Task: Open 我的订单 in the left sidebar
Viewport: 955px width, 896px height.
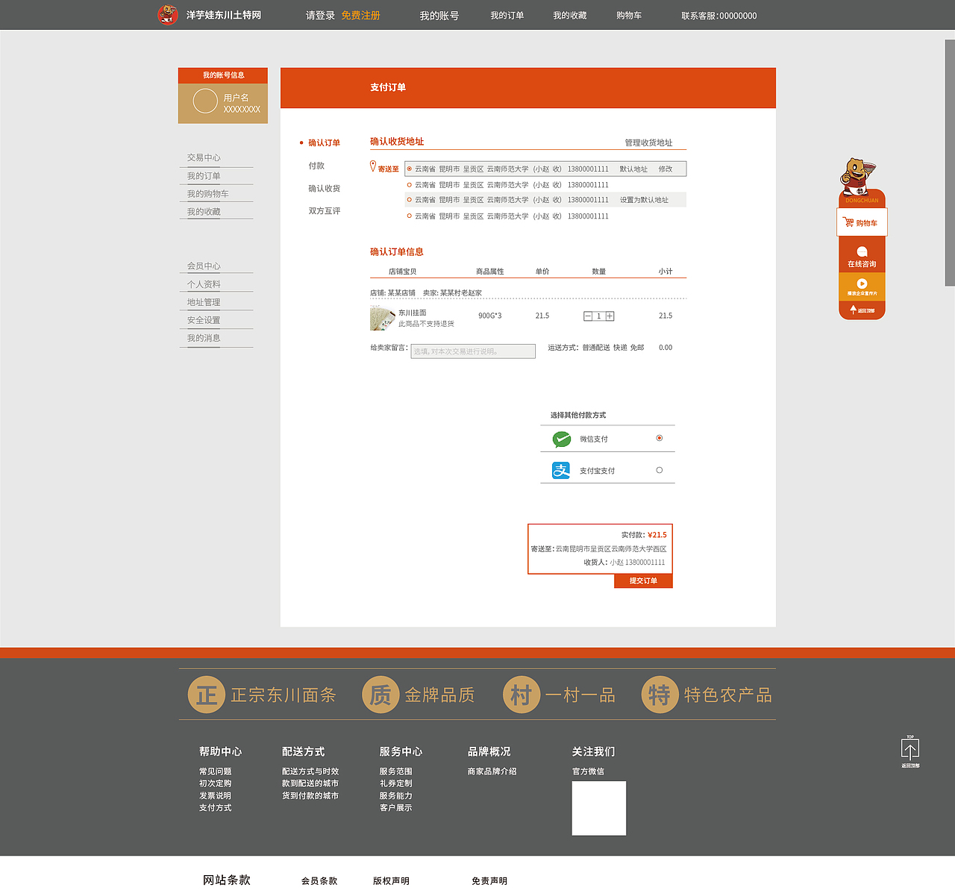Action: [x=204, y=176]
